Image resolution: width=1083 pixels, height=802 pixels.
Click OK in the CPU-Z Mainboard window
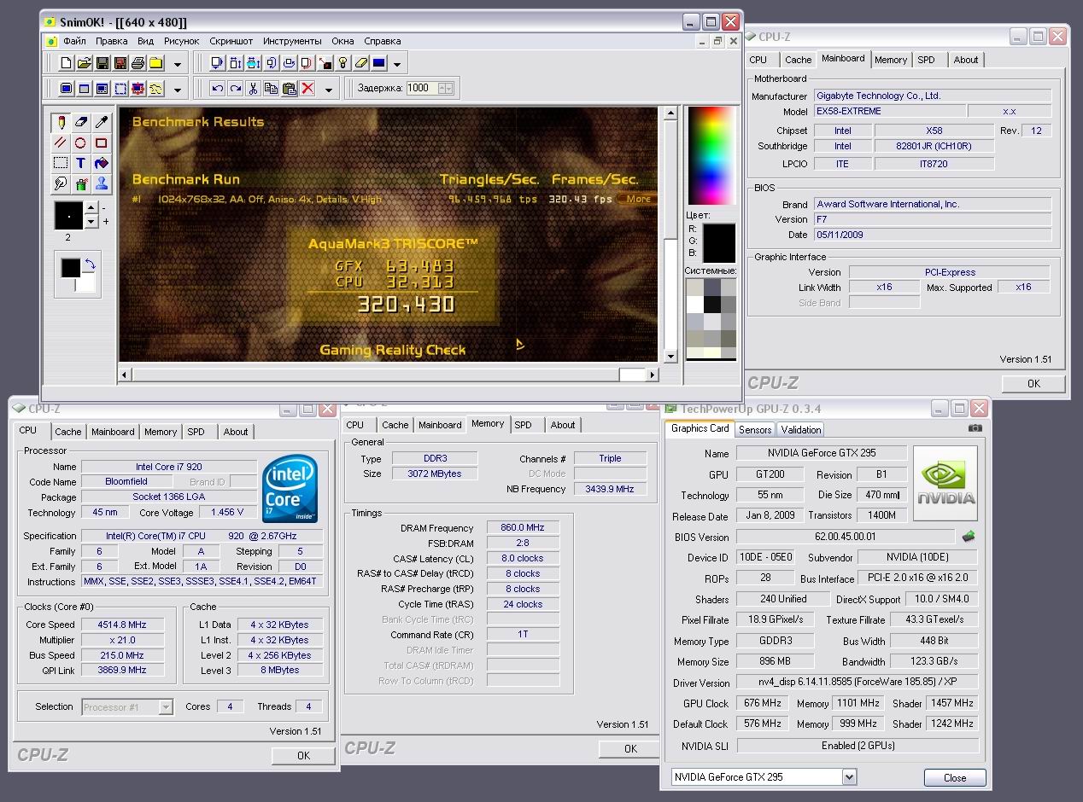coord(1033,383)
